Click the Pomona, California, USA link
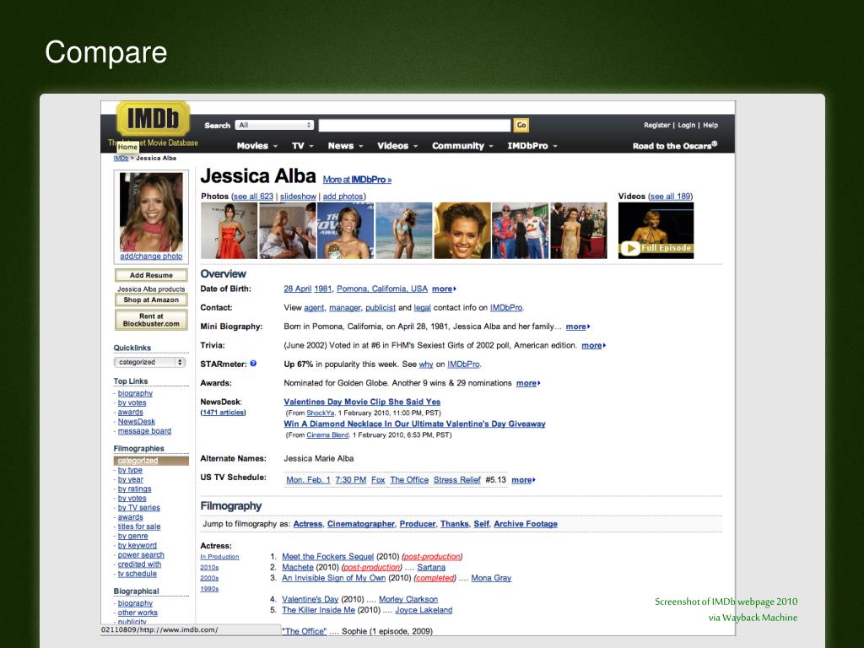864x648 pixels. 382,289
